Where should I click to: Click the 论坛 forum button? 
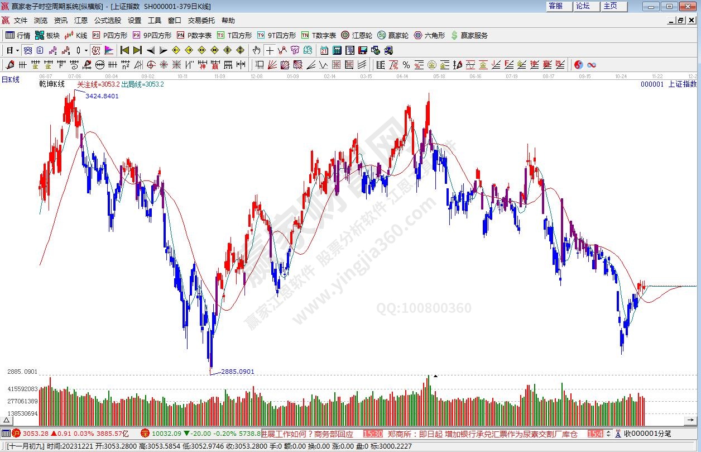[583, 6]
